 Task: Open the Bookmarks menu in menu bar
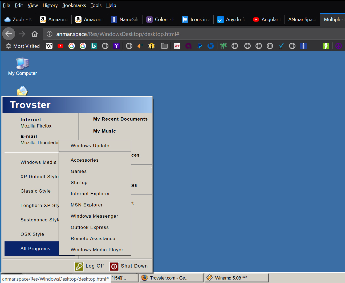(x=74, y=5)
